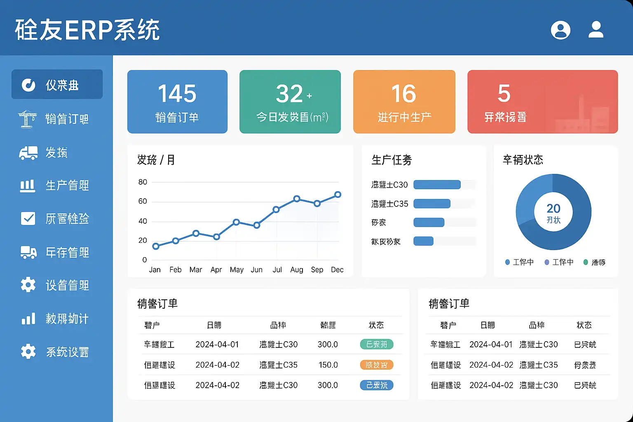
Task: Click the 20 in the donut chart center
Action: [x=553, y=208]
